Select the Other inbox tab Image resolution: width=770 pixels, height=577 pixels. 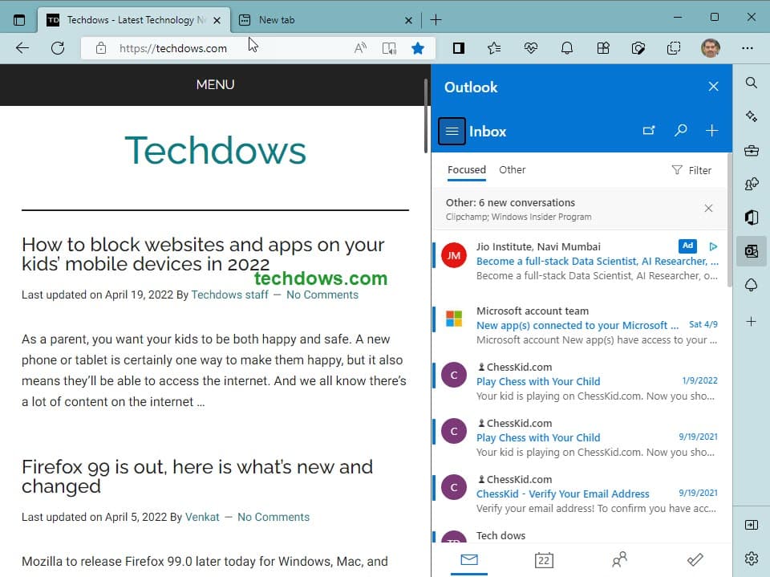point(513,170)
